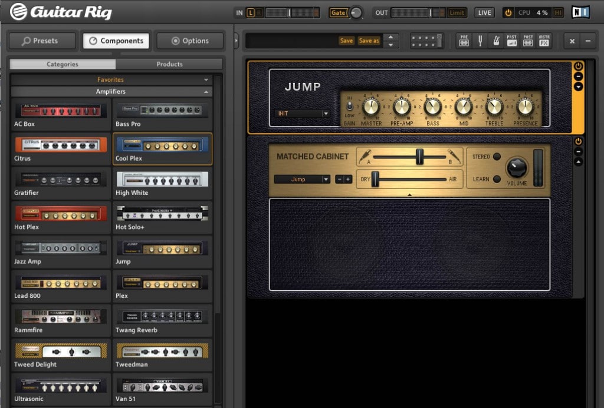
Task: Select the Van 51 amplifier
Action: (162, 389)
